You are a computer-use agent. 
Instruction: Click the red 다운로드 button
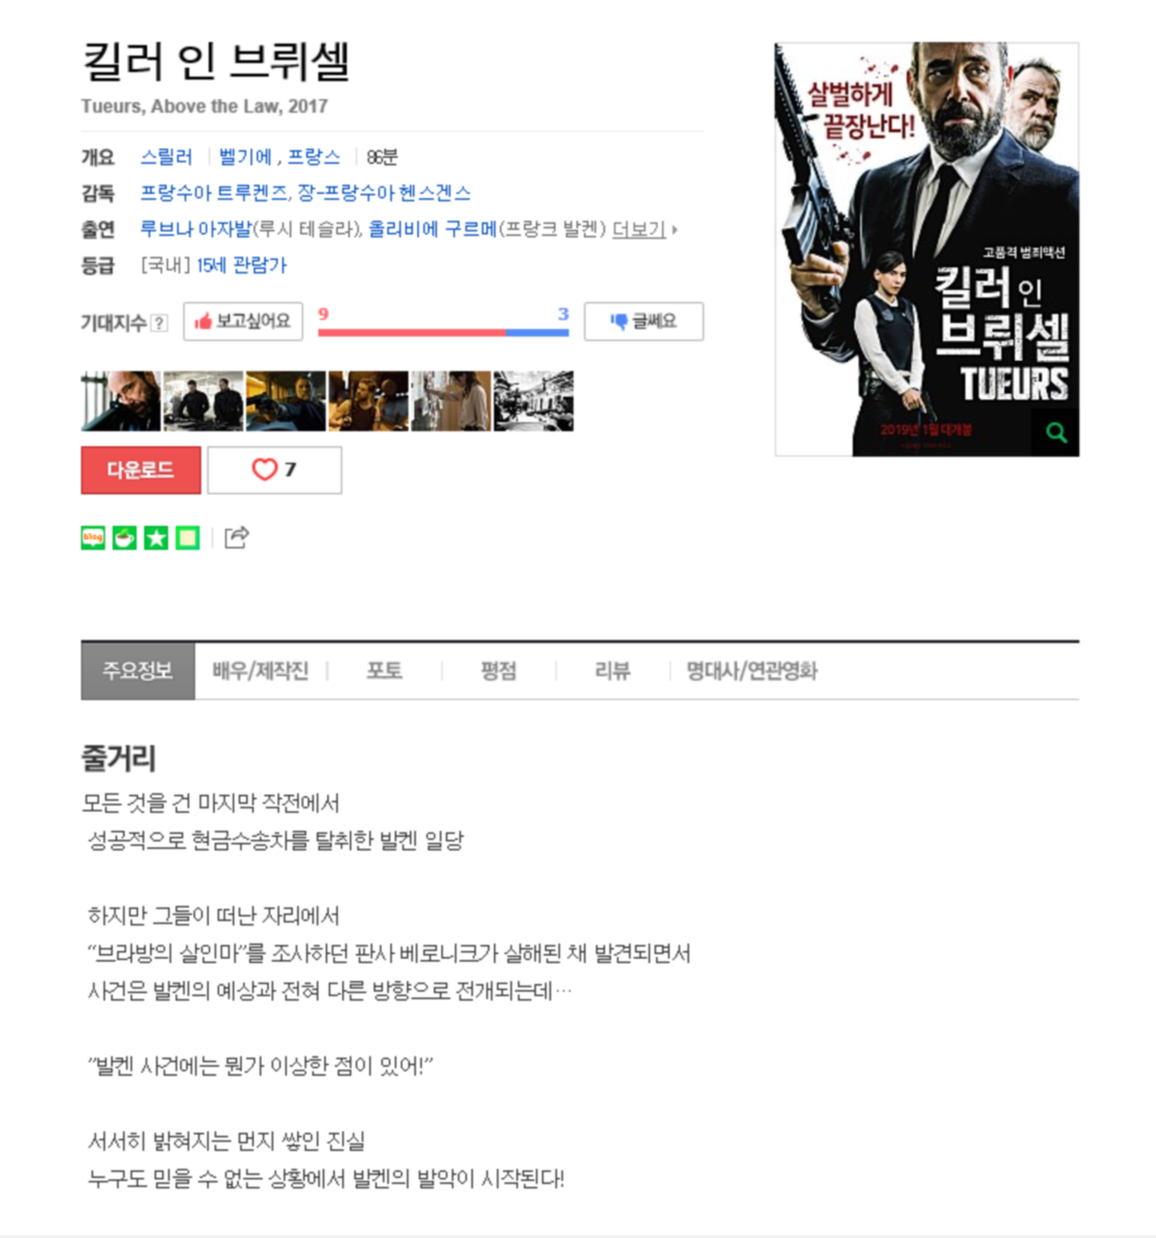(141, 469)
